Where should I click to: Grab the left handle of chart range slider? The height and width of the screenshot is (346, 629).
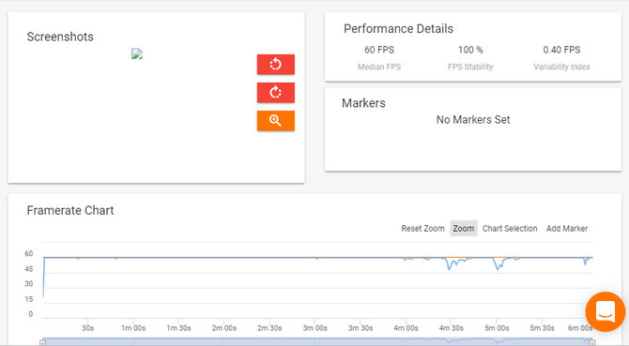click(x=42, y=343)
